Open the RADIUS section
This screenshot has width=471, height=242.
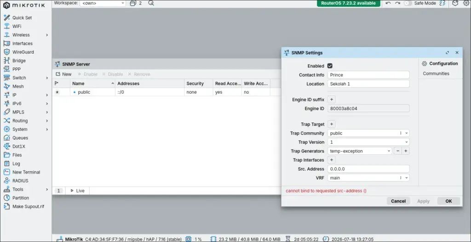tap(20, 181)
